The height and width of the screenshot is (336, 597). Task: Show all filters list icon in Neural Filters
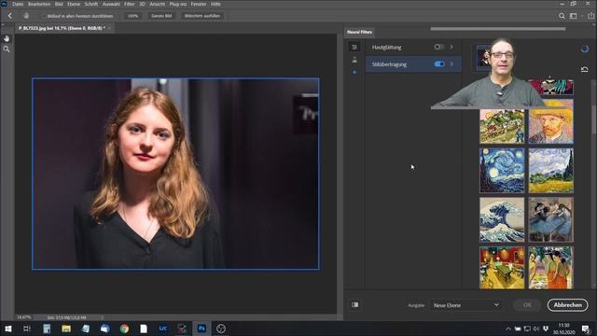click(354, 47)
